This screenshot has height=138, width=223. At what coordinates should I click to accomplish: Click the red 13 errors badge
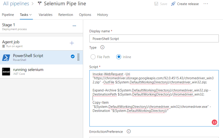pos(214,122)
